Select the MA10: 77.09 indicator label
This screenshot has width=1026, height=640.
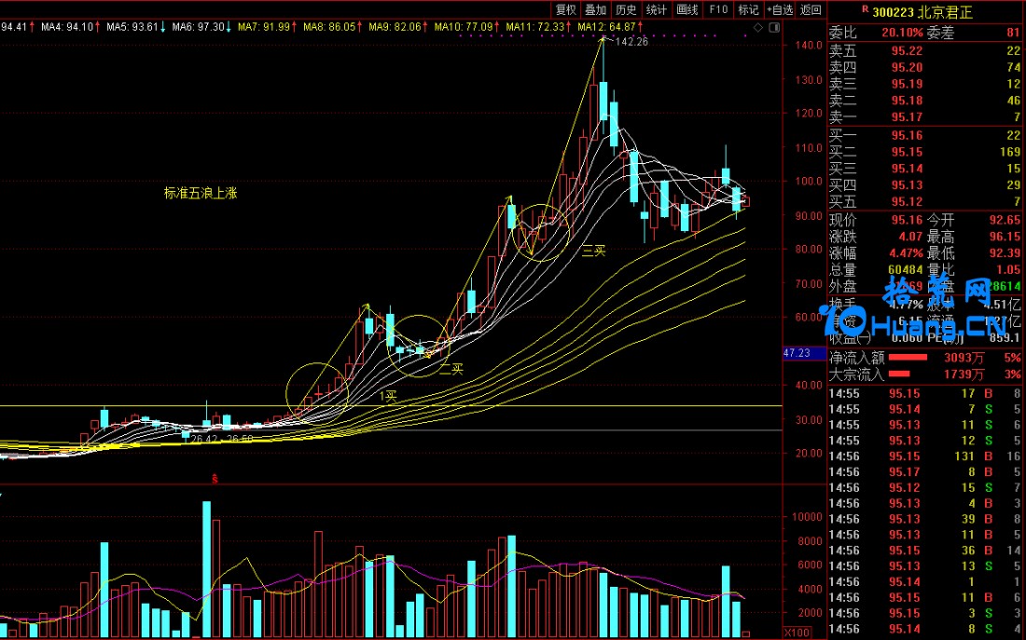(465, 27)
